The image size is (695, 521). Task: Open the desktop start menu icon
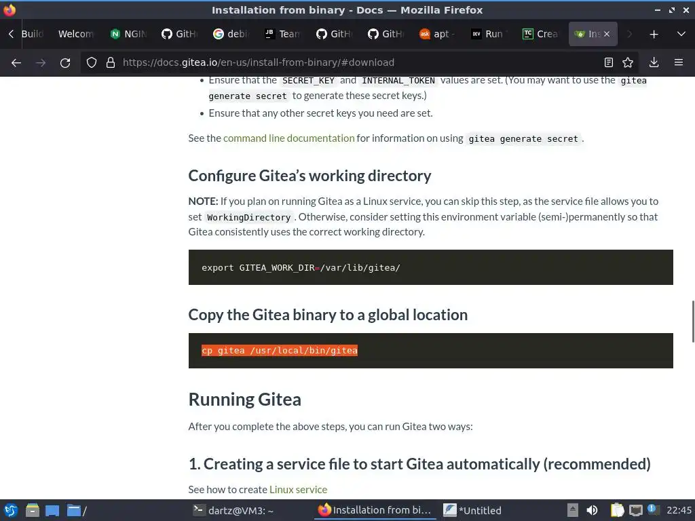(10, 510)
